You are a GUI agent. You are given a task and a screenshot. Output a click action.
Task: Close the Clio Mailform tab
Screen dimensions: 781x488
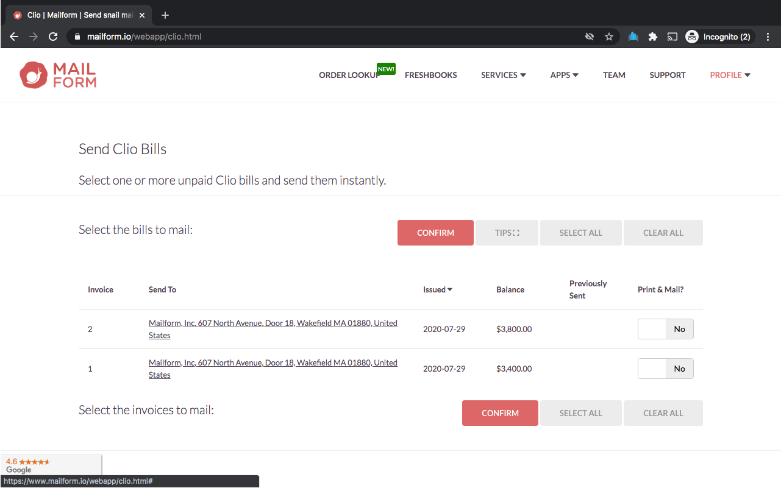[x=142, y=15]
